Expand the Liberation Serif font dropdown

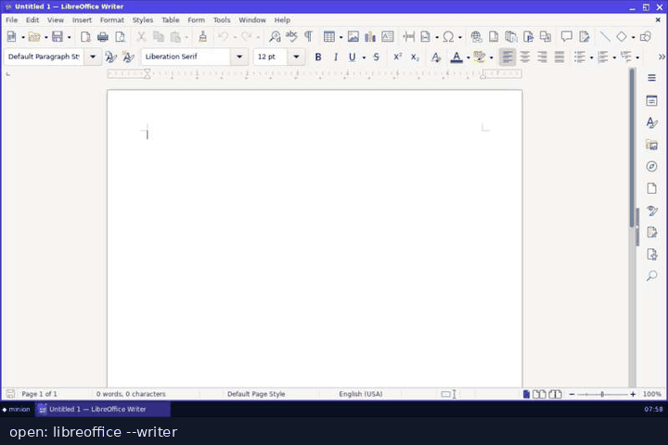click(239, 57)
